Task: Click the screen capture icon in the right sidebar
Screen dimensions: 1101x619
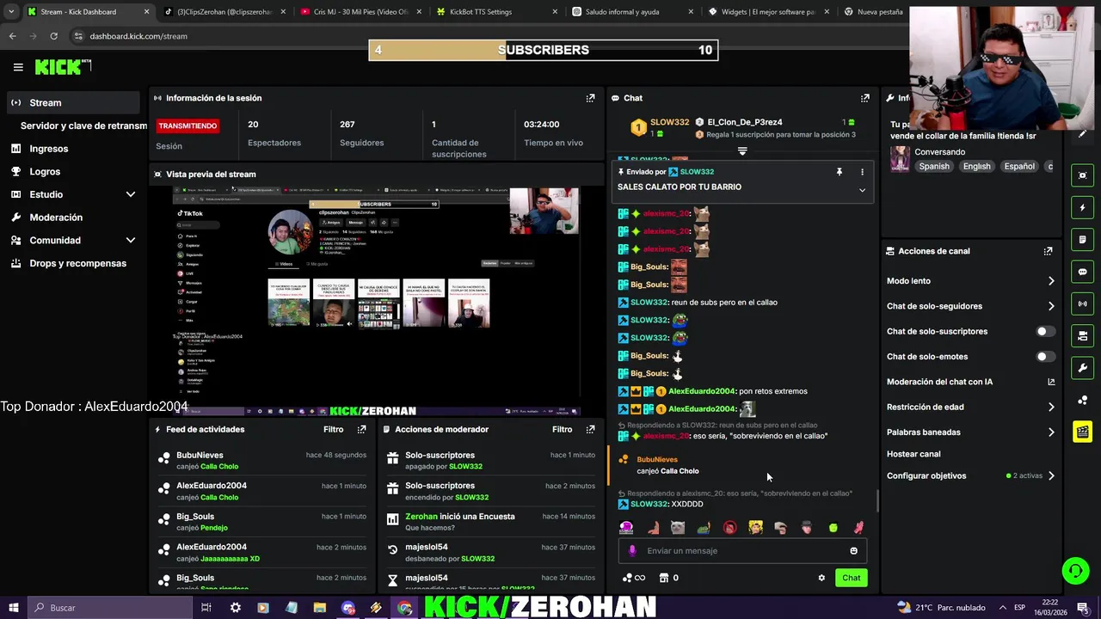Action: (x=1082, y=175)
